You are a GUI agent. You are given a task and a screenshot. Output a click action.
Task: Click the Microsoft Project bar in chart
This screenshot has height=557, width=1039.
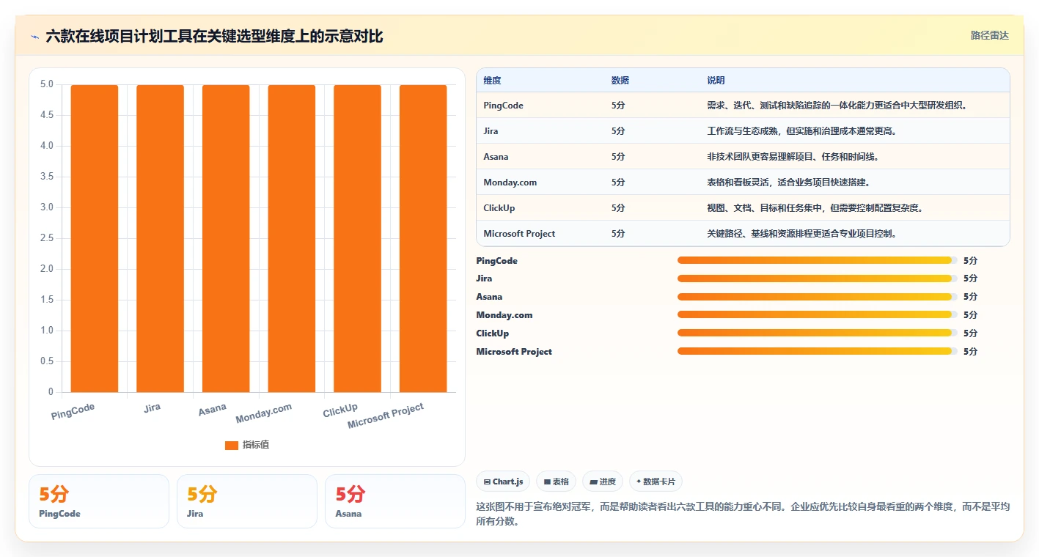click(x=423, y=238)
